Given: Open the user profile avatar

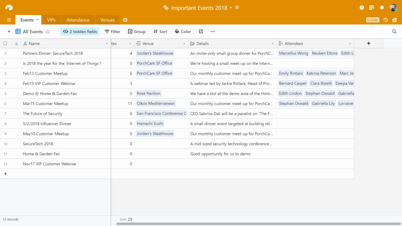Looking at the screenshot, I should click(393, 8).
